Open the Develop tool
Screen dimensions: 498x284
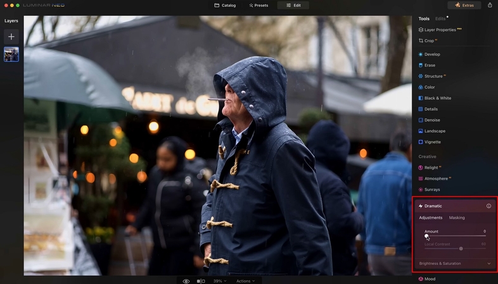pos(430,54)
